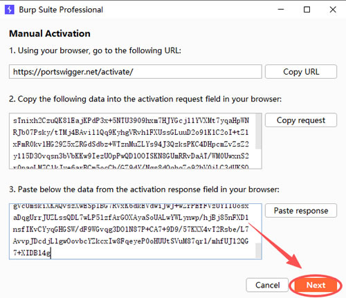Click the Copy request button
The height and width of the screenshot is (298, 346).
[301, 120]
